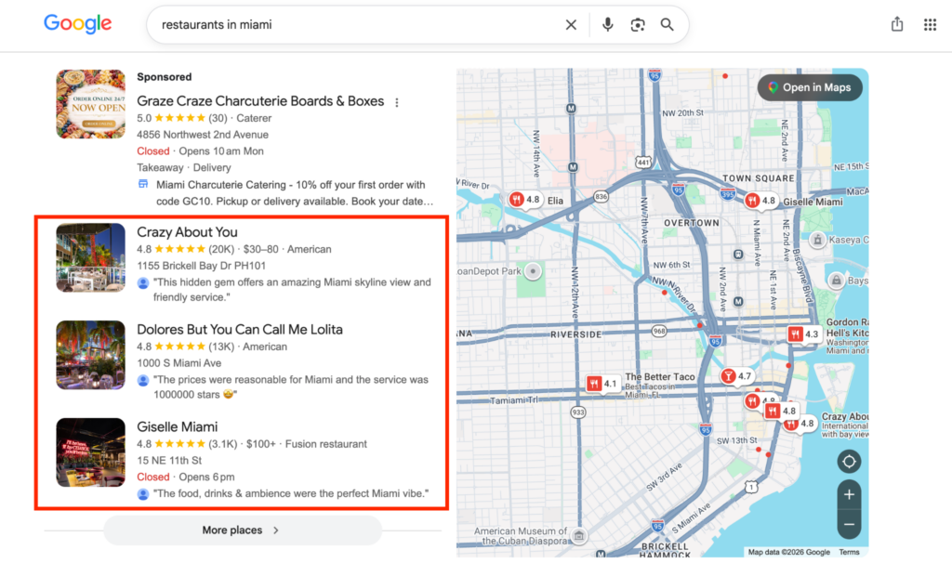Open Dolores But You Can Call Me Lolita

click(x=239, y=329)
